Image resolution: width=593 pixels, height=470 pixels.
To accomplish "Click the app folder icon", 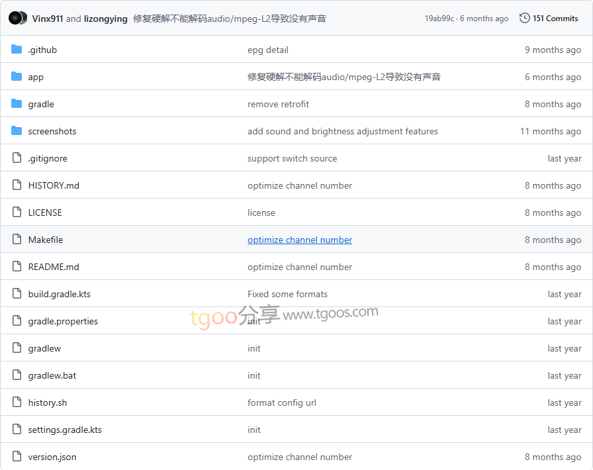I will coord(17,77).
